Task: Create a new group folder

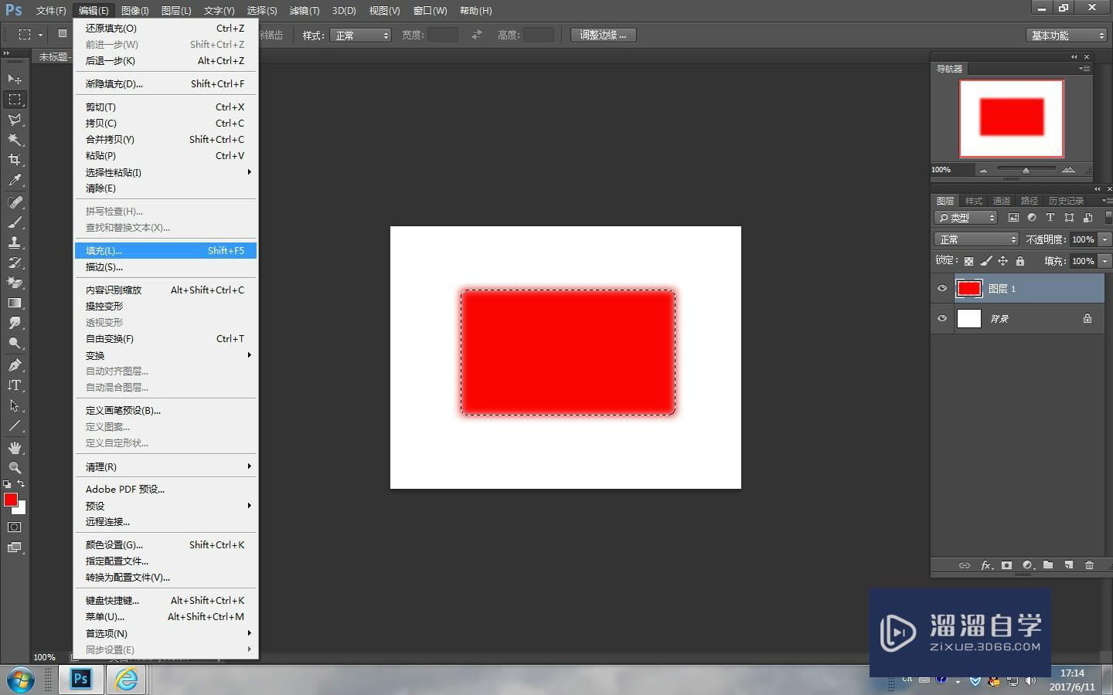Action: 1047,565
